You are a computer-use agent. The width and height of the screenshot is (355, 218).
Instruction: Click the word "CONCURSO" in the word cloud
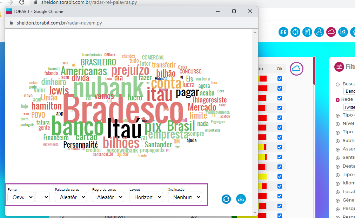tap(190, 72)
